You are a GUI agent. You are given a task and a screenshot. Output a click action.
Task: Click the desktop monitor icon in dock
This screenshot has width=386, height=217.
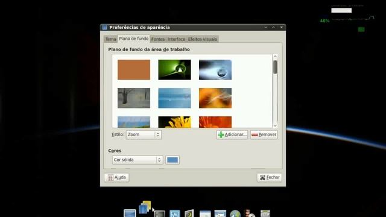point(130,213)
